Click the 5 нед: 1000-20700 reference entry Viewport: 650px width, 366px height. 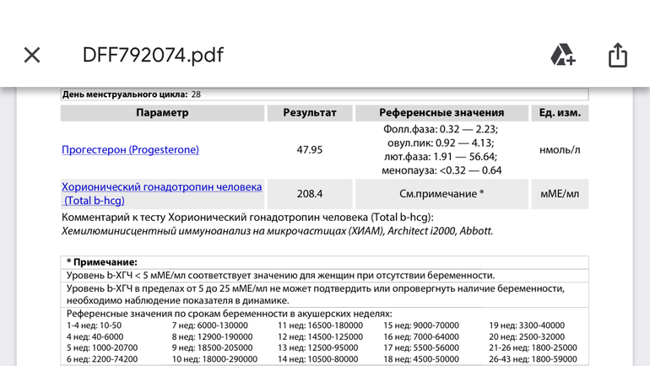(x=101, y=347)
